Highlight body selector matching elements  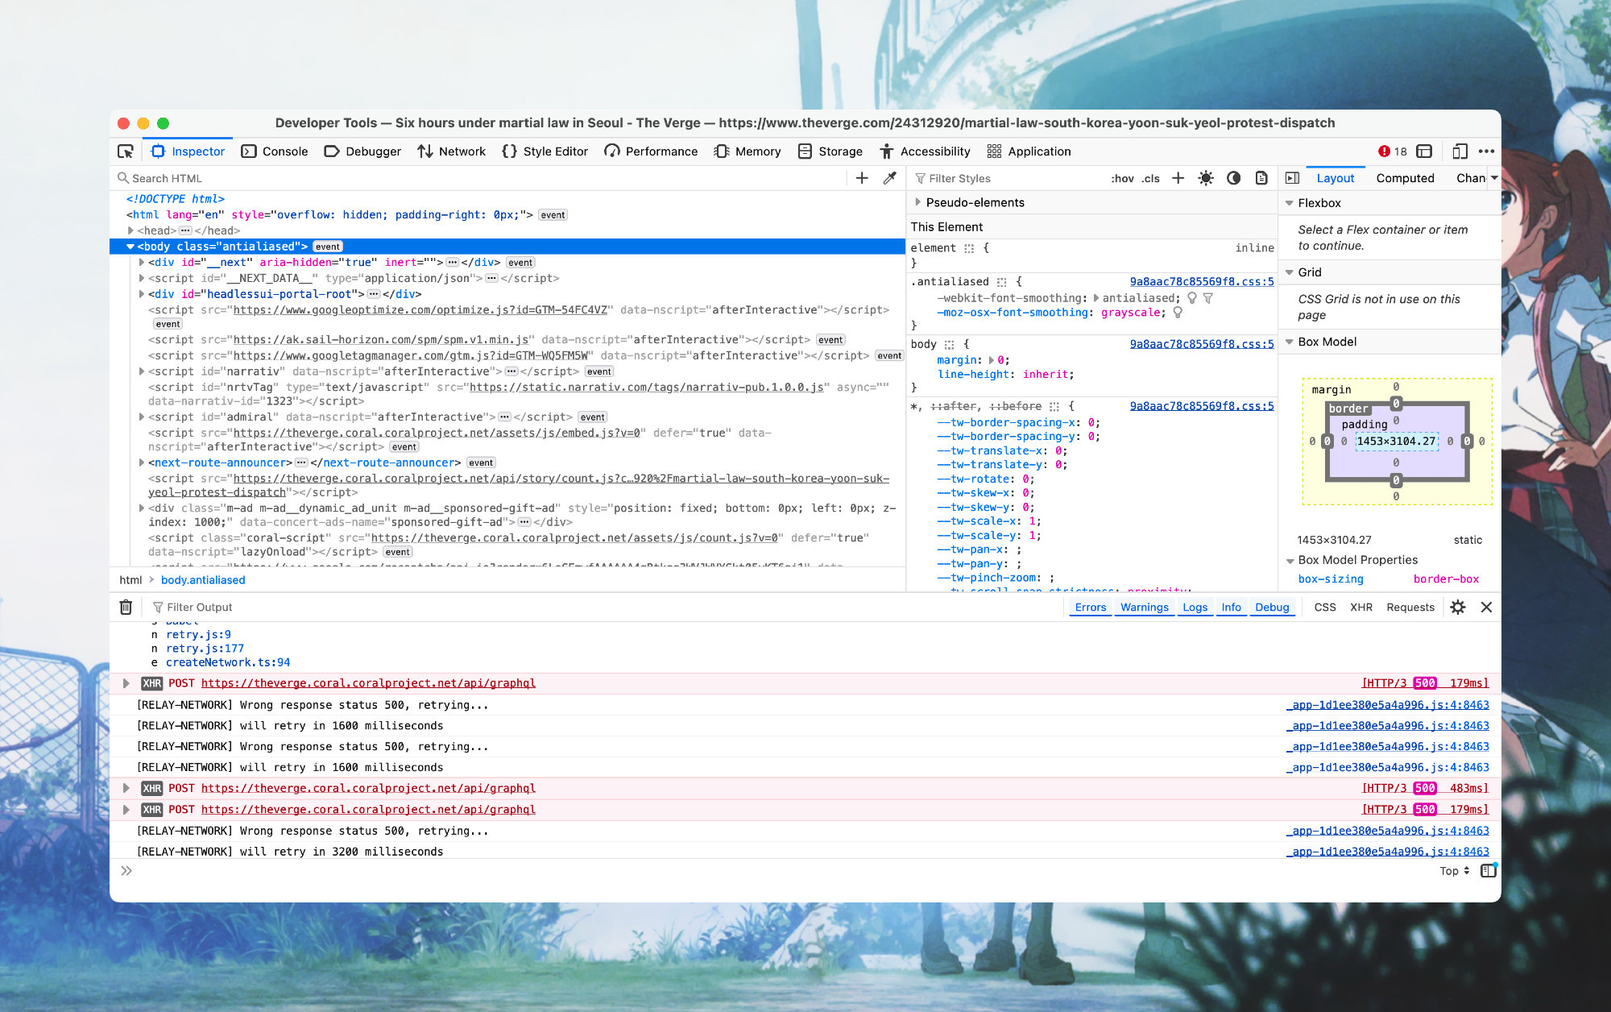click(x=950, y=344)
